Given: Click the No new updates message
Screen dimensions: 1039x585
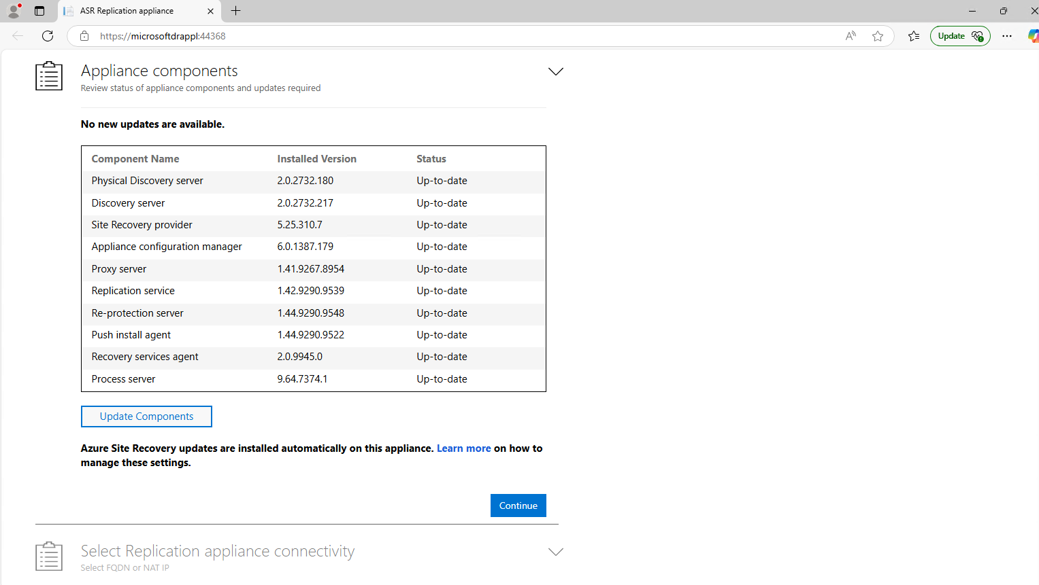Looking at the screenshot, I should pyautogui.click(x=152, y=124).
